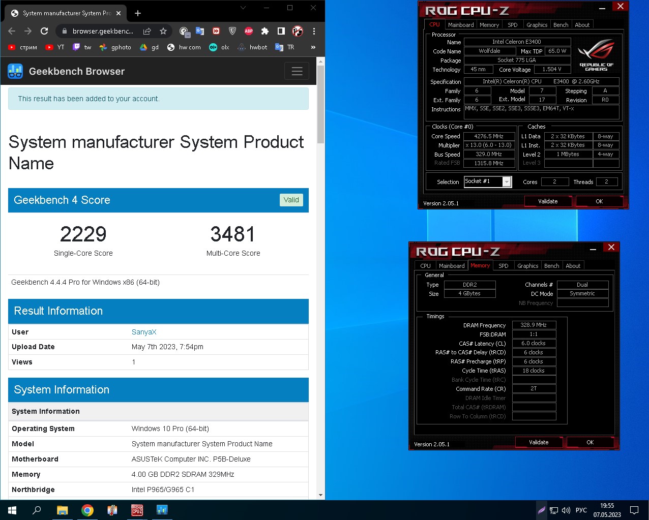Open taskbar Search

pyautogui.click(x=37, y=510)
